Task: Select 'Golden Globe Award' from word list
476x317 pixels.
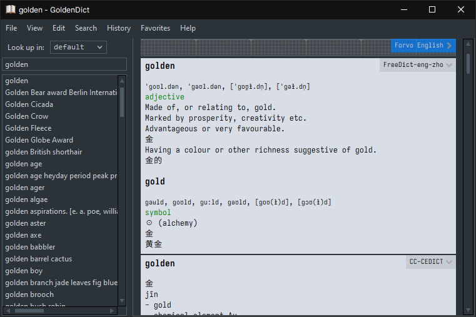Action: pos(39,140)
